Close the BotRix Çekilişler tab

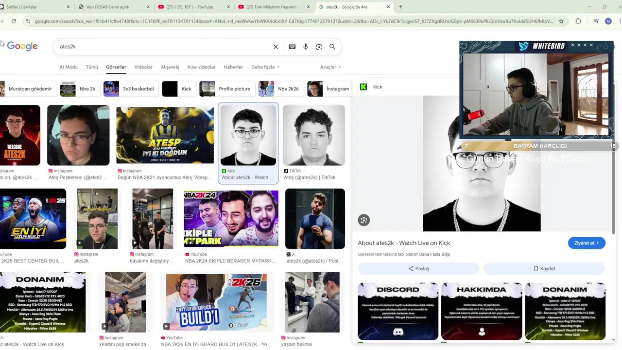(x=68, y=7)
